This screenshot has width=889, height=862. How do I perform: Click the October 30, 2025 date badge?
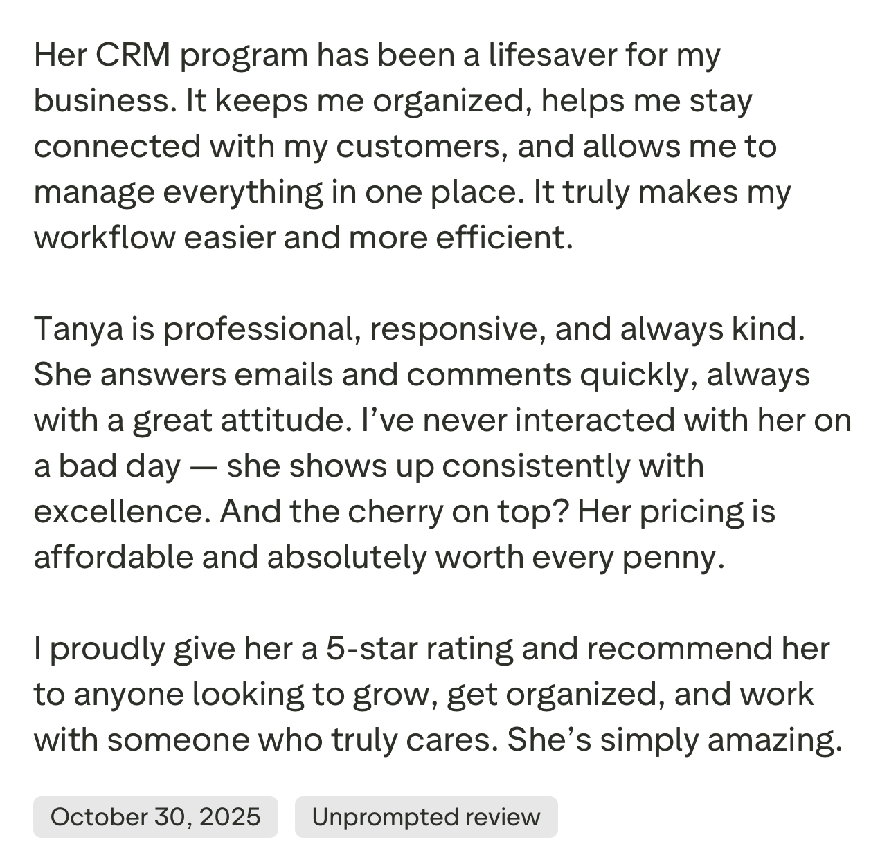click(155, 817)
